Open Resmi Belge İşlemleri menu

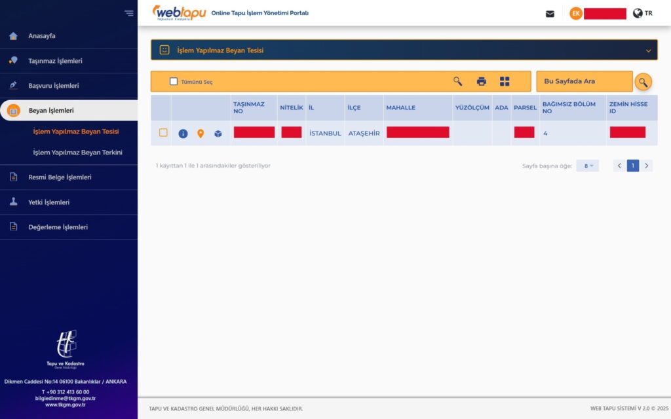click(x=60, y=177)
